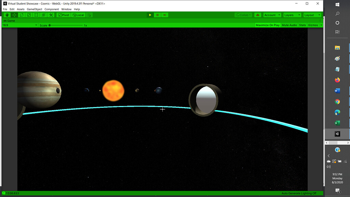Select the combined Transform tool

click(x=43, y=15)
